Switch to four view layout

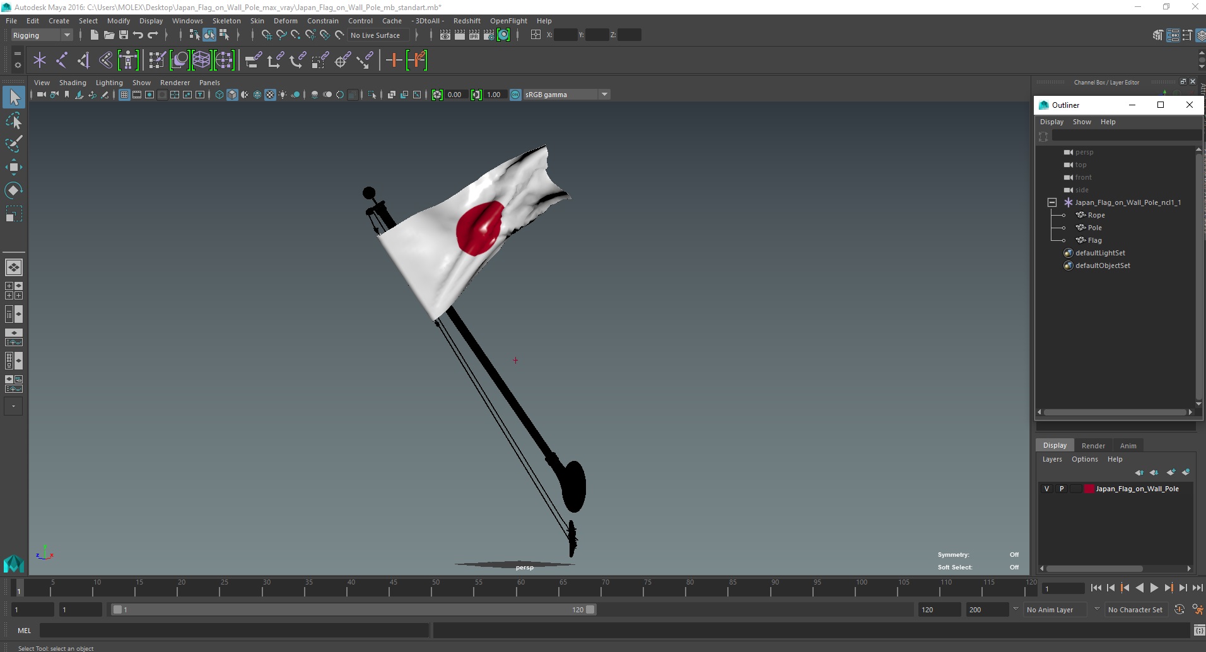pos(14,291)
